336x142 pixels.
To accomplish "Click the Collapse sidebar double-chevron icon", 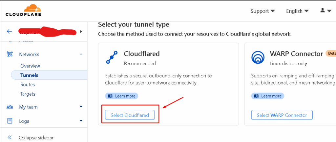I will (x=10, y=137).
